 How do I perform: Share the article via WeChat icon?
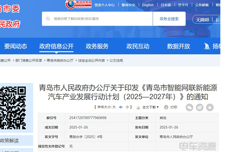(x=189, y=107)
